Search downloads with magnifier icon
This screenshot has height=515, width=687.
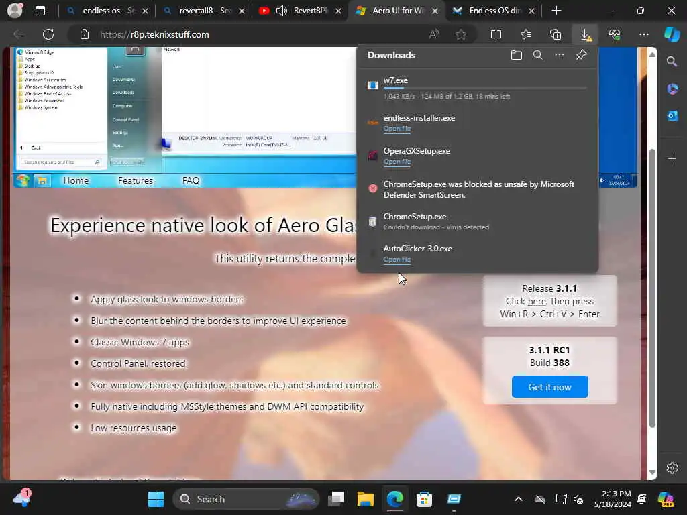pos(537,55)
